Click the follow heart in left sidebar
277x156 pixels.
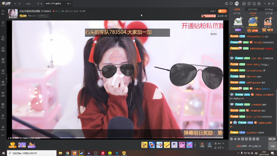(3, 12)
